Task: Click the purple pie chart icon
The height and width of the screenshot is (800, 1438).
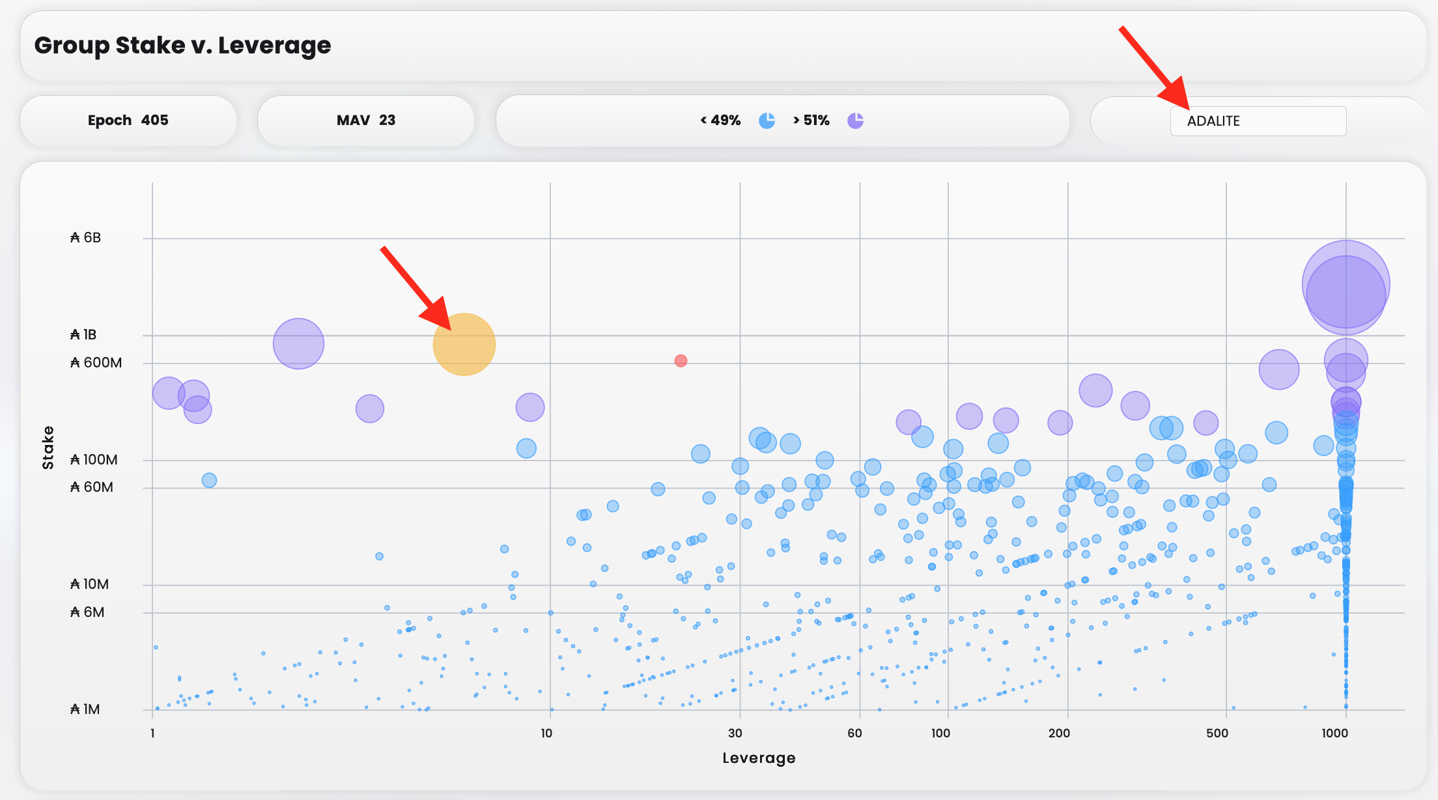Action: (855, 121)
